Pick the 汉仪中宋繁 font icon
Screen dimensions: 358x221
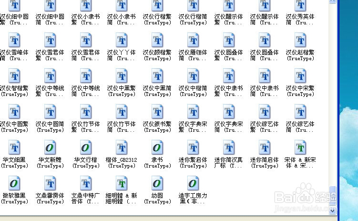click(x=300, y=76)
